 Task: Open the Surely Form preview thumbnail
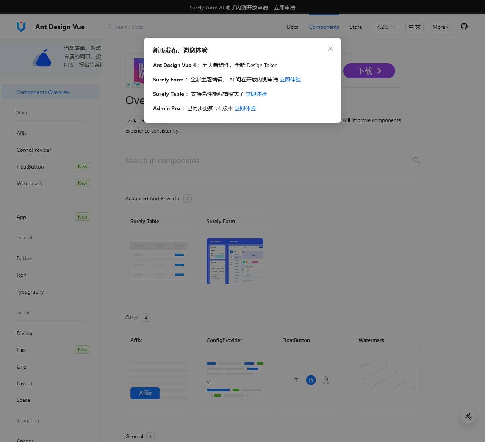235,261
